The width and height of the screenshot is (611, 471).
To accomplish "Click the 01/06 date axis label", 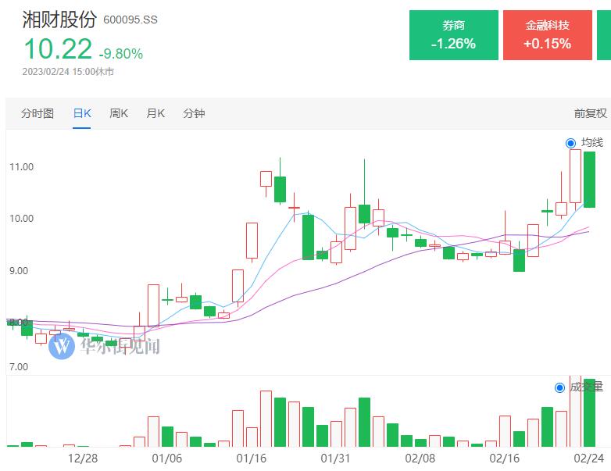I will point(166,459).
